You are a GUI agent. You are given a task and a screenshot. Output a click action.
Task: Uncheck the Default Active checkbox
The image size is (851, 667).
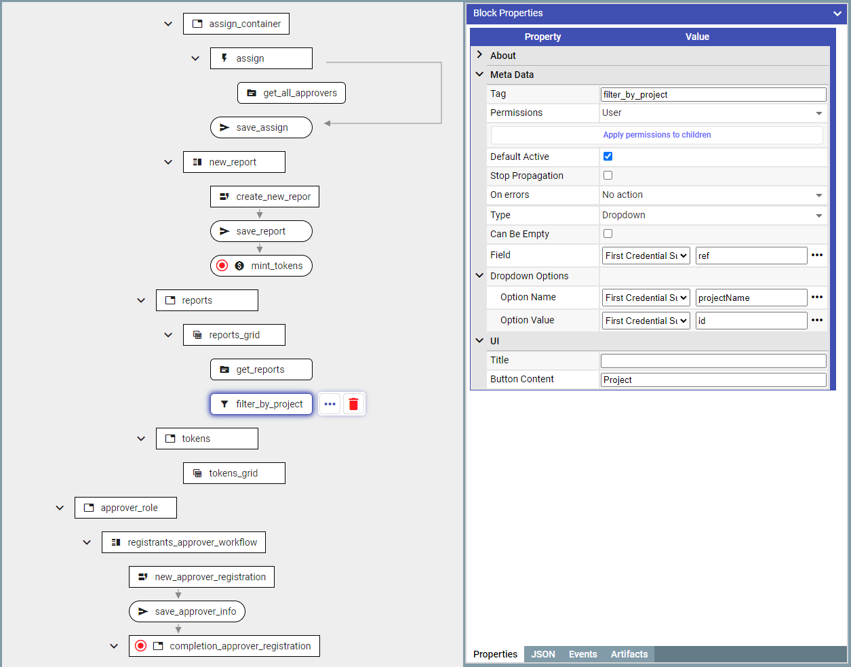tap(608, 157)
